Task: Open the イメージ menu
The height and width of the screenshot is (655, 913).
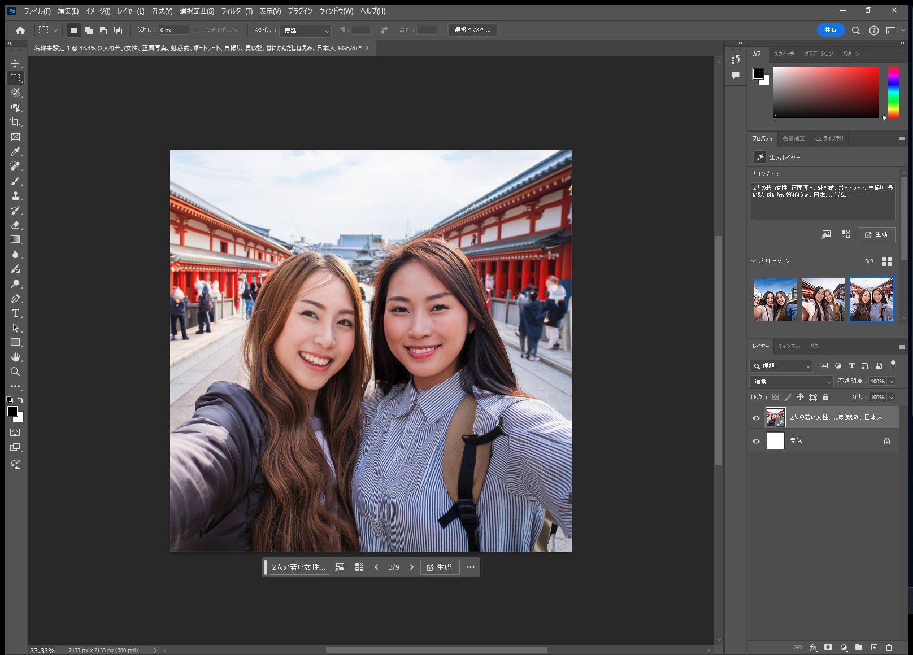Action: [x=97, y=11]
